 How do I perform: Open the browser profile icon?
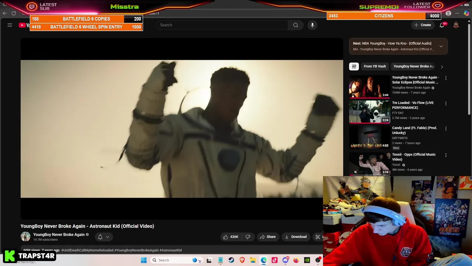point(448,13)
